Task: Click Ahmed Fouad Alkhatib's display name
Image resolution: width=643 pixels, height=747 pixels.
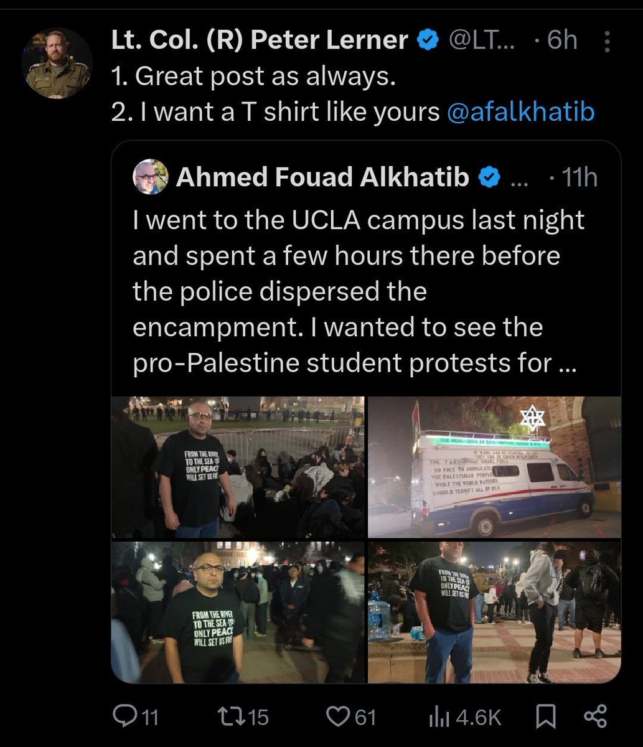Action: click(322, 178)
